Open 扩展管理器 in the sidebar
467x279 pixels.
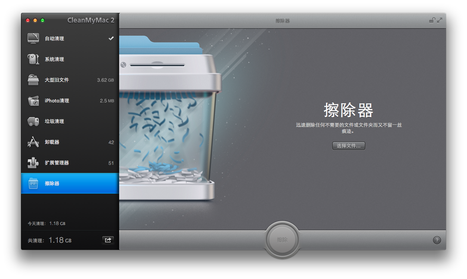[x=70, y=163]
